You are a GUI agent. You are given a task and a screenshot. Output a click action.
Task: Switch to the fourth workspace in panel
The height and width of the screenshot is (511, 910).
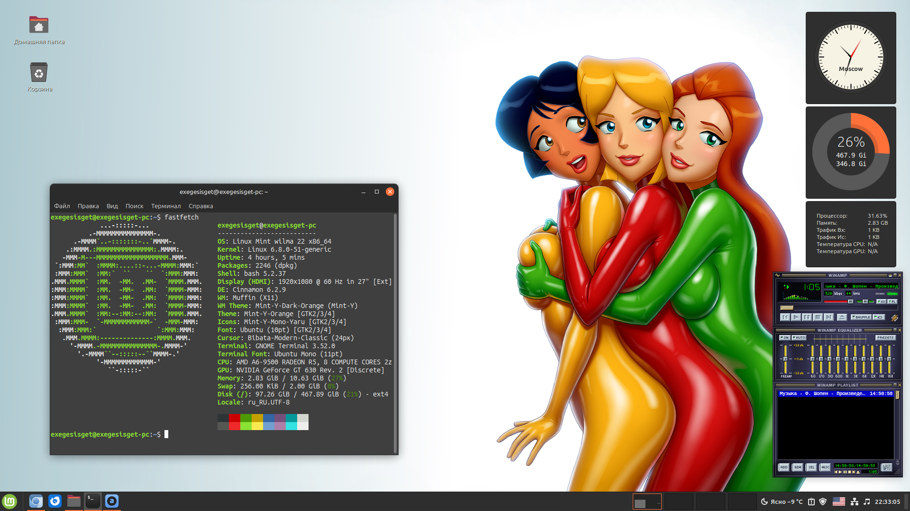tap(742, 501)
